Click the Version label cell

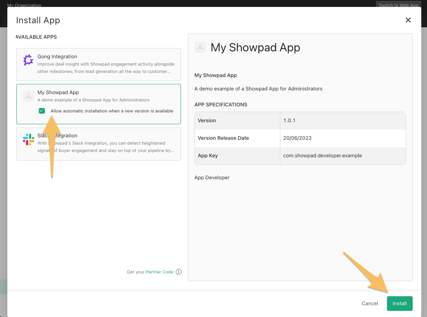pos(237,121)
